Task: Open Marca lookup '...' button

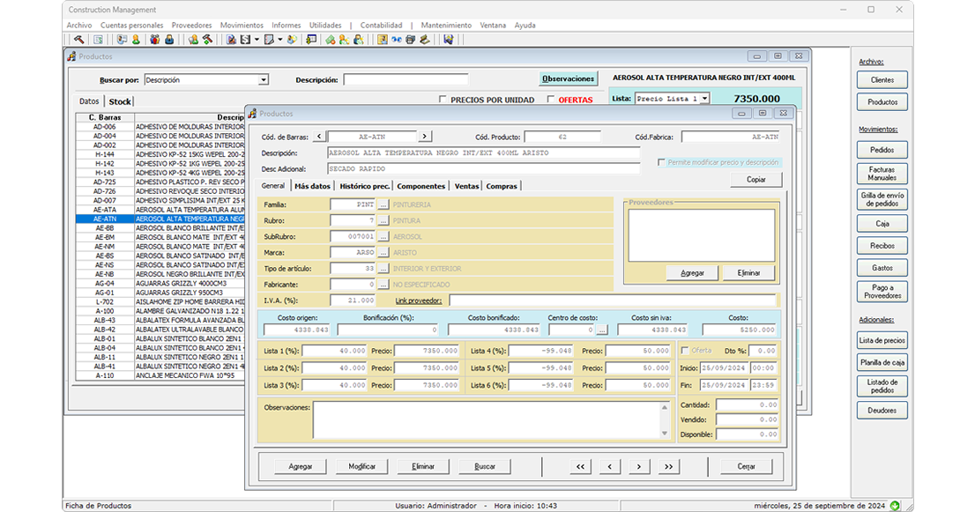Action: click(x=383, y=252)
